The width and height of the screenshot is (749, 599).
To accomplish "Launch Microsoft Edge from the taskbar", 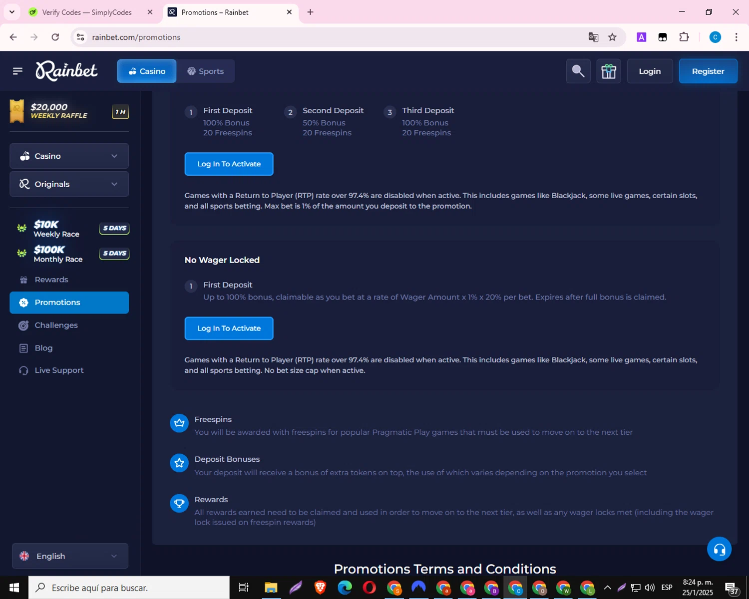I will 345,588.
